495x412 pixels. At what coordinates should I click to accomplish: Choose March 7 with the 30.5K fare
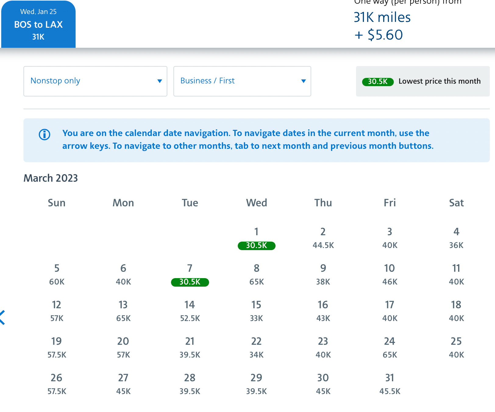(190, 275)
